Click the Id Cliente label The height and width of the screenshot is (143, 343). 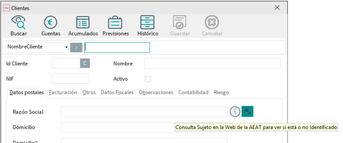pos(17,64)
